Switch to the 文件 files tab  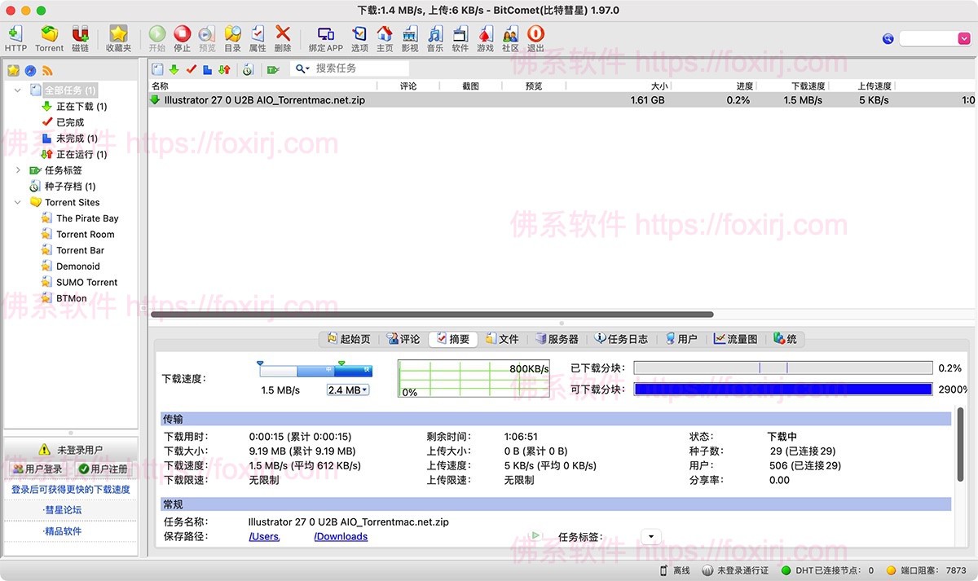coord(504,338)
